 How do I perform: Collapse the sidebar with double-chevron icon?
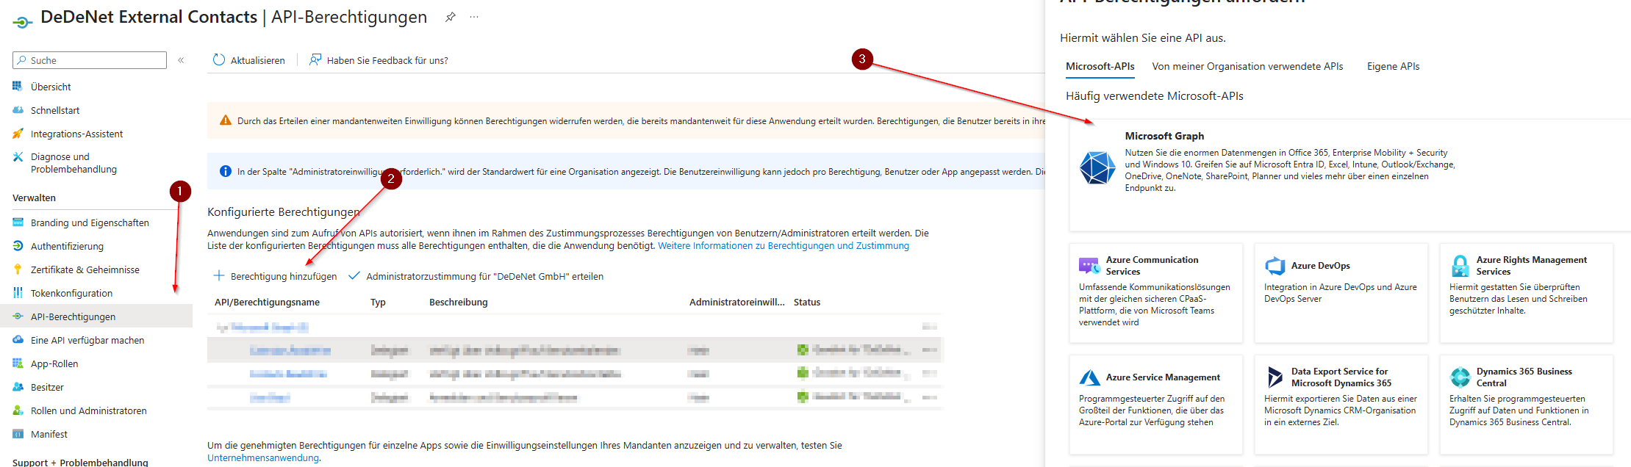point(181,60)
